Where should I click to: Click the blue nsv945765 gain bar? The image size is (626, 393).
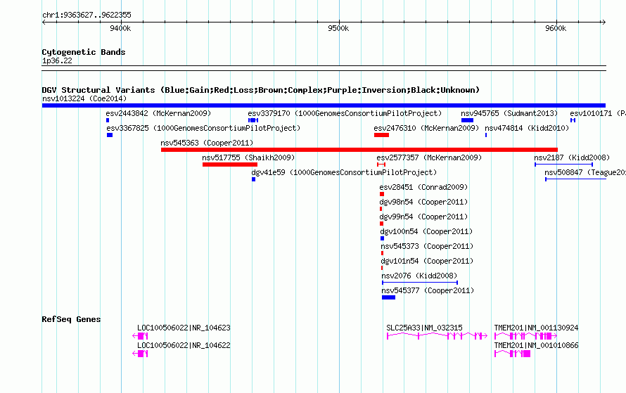(x=467, y=120)
